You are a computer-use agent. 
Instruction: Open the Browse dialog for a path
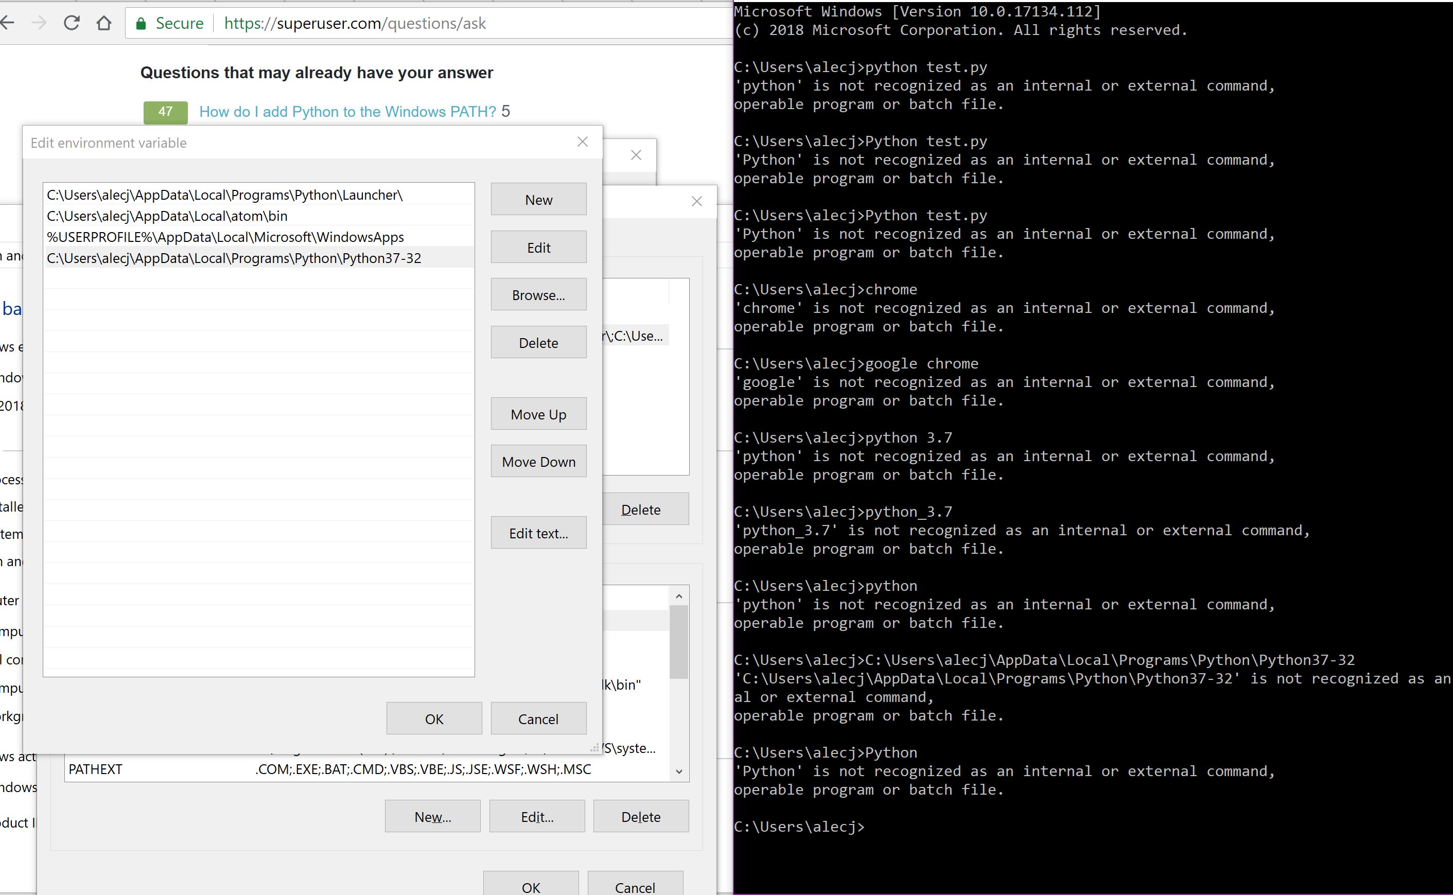coord(538,294)
